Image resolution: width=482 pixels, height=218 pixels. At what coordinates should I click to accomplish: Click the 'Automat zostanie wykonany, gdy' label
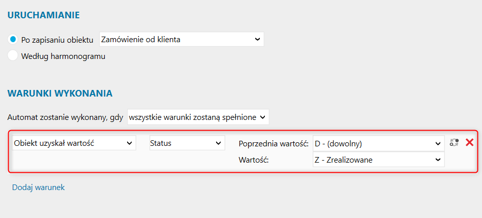tap(66, 117)
